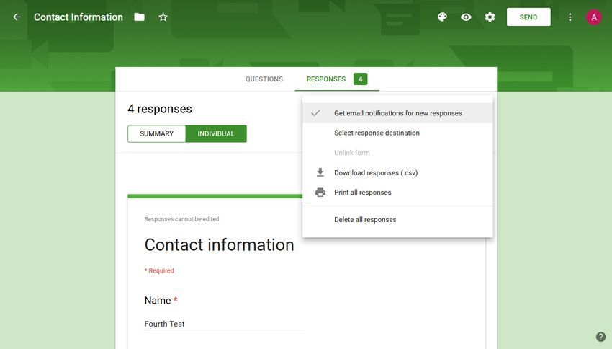This screenshot has width=612, height=349.
Task: Switch to the Questions tab
Action: tap(264, 79)
